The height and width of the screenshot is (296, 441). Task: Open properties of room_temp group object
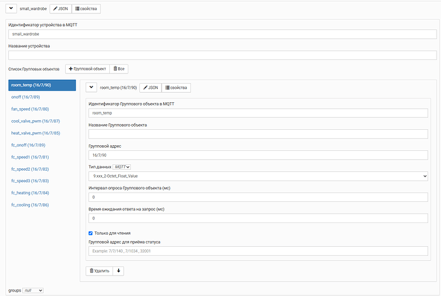coord(176,88)
